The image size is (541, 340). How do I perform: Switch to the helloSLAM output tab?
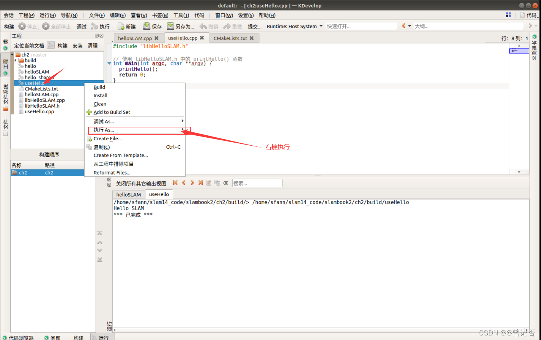[x=129, y=194]
